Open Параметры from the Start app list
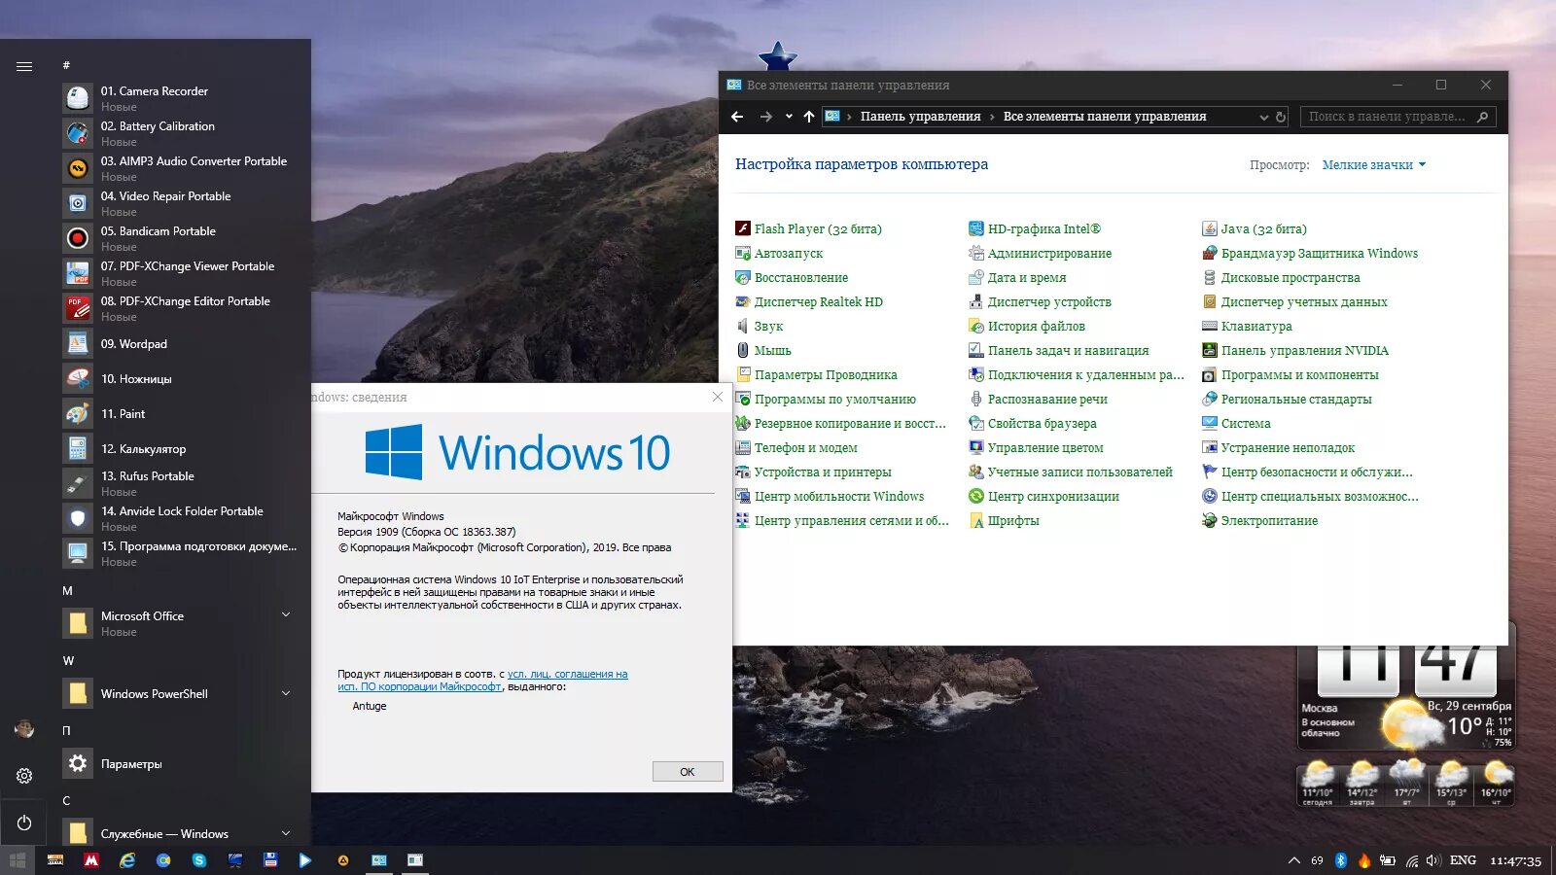This screenshot has height=875, width=1556. (183, 764)
